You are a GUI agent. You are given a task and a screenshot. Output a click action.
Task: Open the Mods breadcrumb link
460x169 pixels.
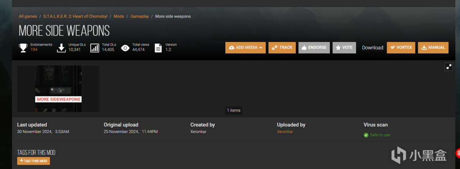(x=119, y=17)
